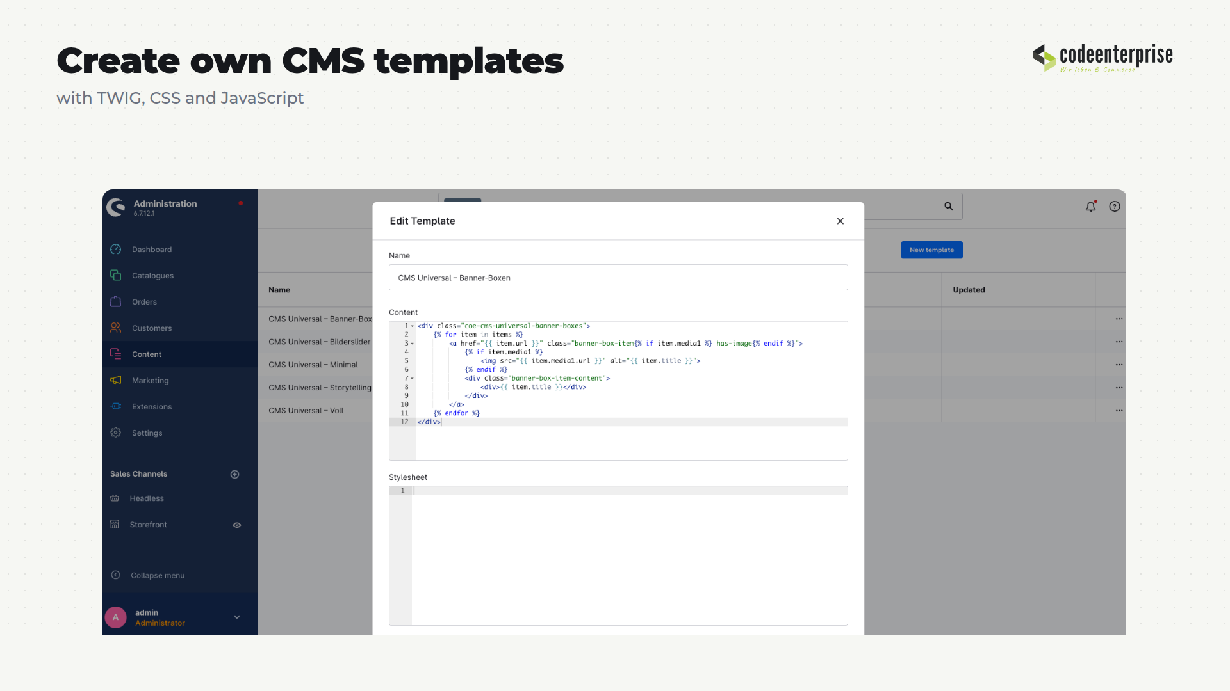Select CMS Universal – Storytelling row

[x=320, y=388]
